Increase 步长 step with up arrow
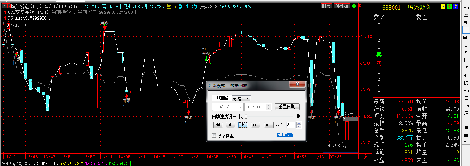This screenshot has height=166, width=470. 299,123
